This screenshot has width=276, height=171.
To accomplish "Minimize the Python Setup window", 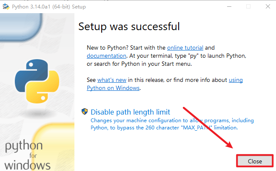I will 229,6.
